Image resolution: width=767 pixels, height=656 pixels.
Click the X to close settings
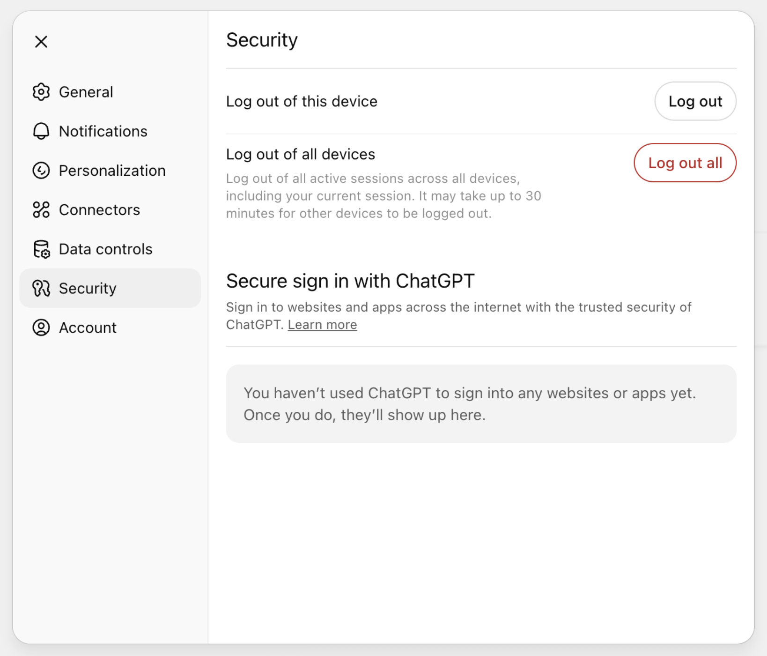41,42
